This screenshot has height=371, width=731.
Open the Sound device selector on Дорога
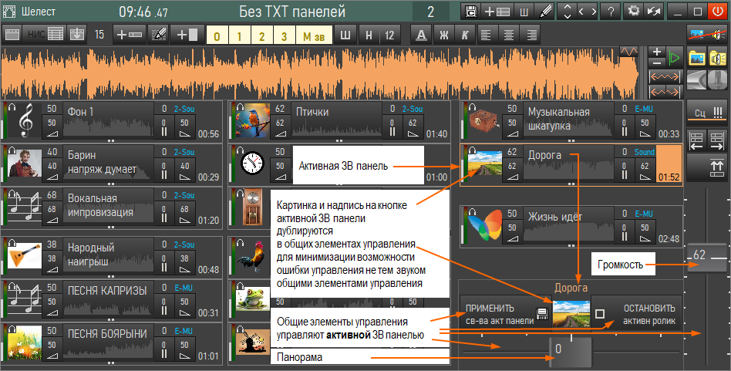click(645, 152)
